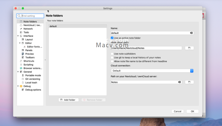Browse the Nextcloud server path folder
The image size is (222, 126).
(x=189, y=82)
